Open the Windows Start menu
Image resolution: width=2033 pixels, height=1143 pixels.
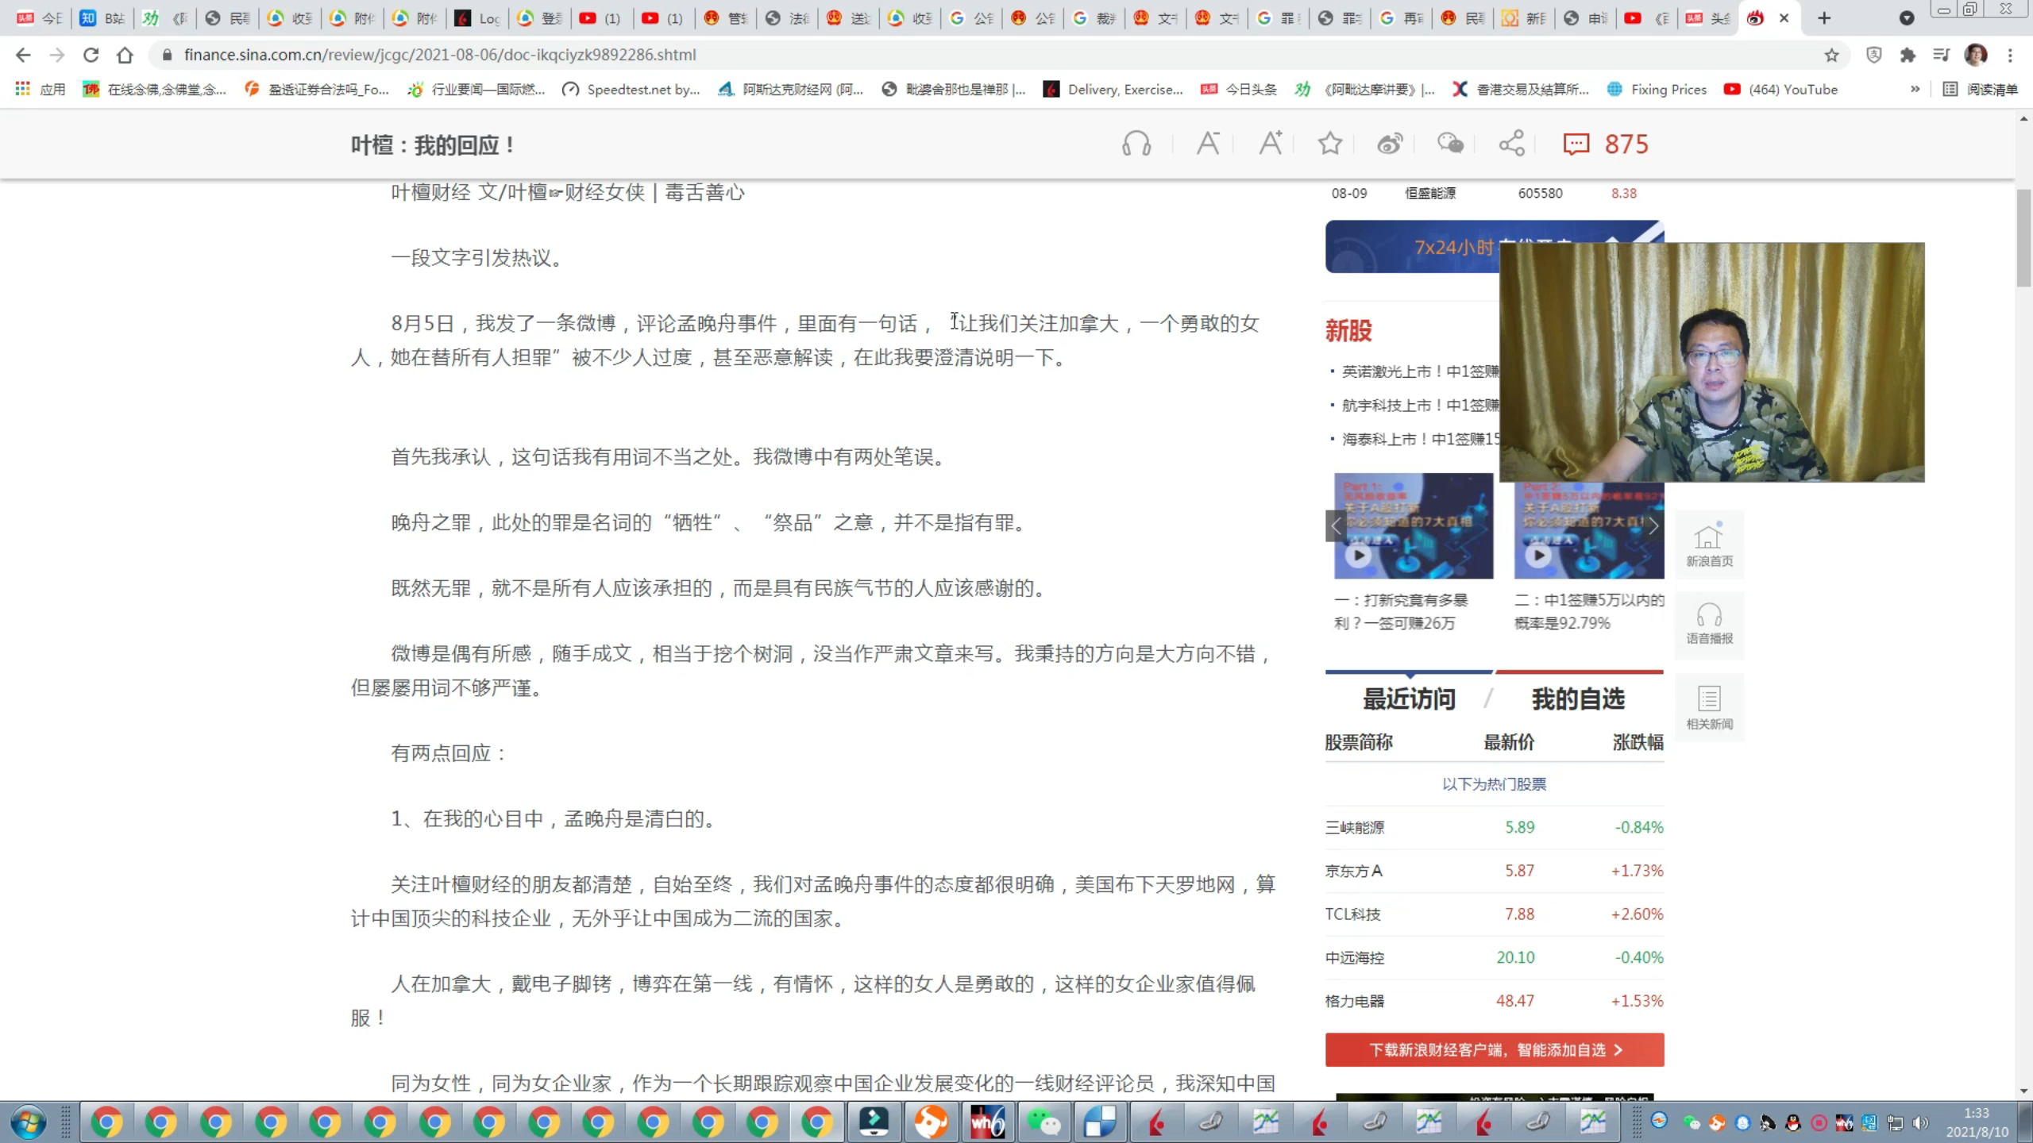[29, 1122]
